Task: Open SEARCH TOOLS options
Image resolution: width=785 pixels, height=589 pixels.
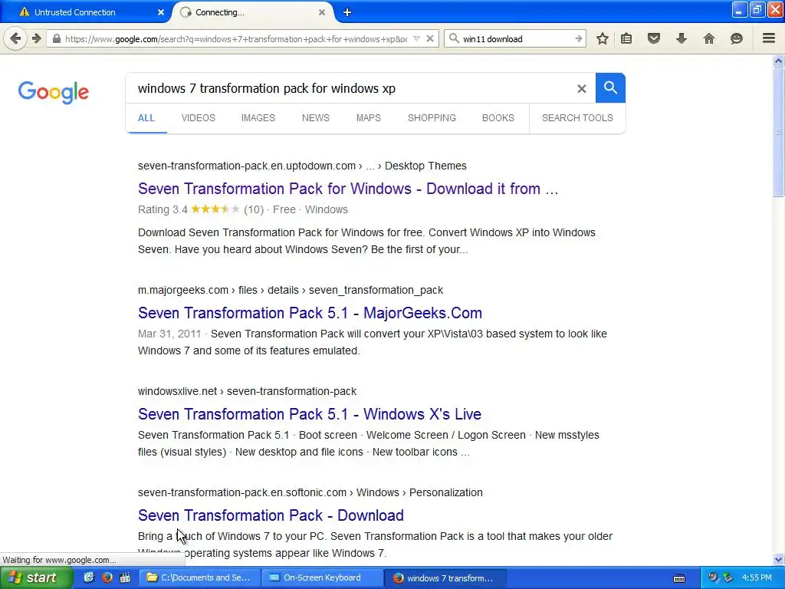Action: pyautogui.click(x=577, y=117)
